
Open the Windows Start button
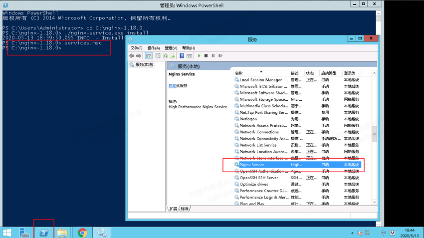[7, 233]
